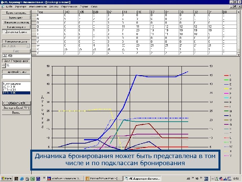Click the magenta H legend swatch
The width and height of the screenshot is (242, 182).
point(226,93)
